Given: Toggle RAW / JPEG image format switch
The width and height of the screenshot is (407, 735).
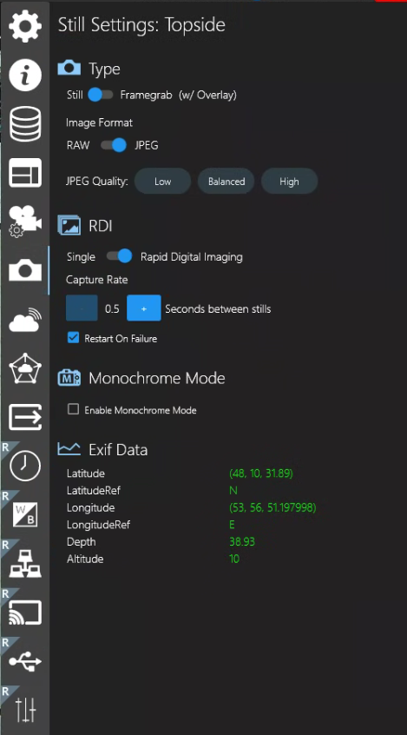Looking at the screenshot, I should 114,145.
